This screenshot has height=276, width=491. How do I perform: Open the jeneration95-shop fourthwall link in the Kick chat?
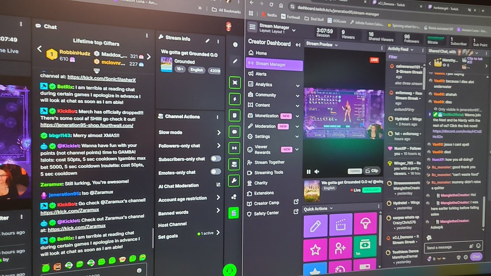(87, 126)
